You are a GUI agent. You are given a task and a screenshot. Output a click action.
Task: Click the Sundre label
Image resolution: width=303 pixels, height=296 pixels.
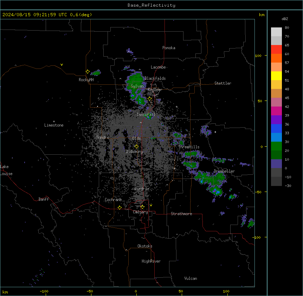[103, 137]
